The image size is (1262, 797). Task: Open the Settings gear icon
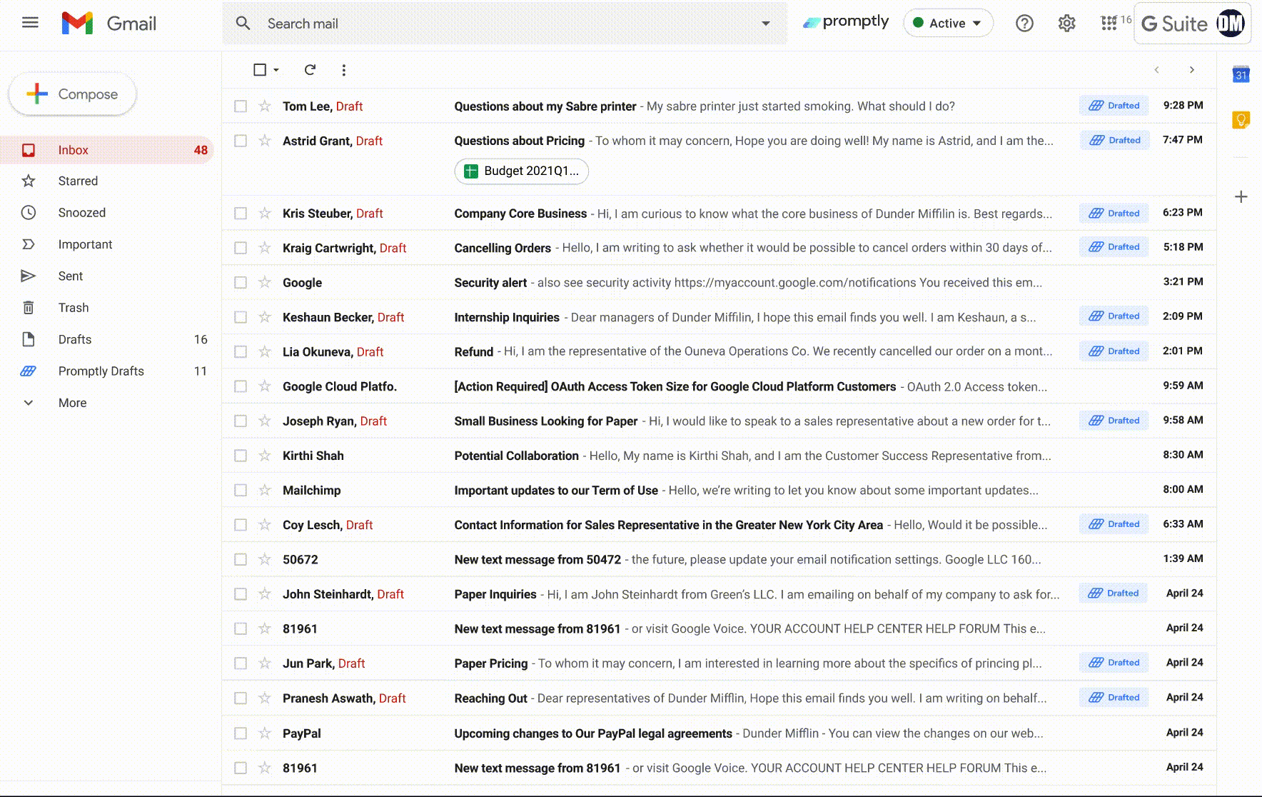pos(1066,24)
